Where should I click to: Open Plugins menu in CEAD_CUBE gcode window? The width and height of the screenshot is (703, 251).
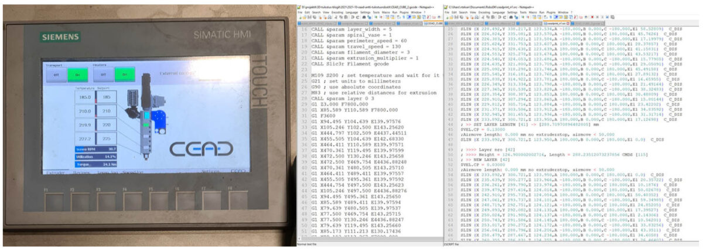[404, 12]
